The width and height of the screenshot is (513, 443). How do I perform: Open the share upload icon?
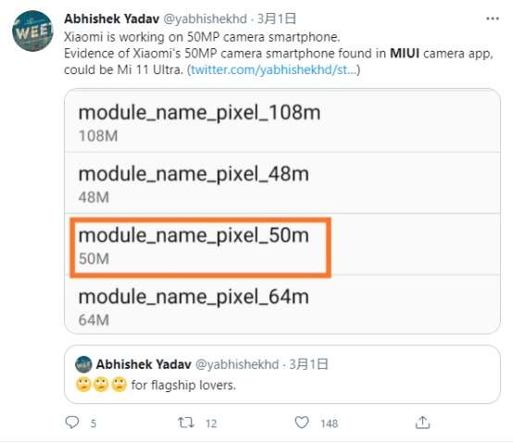[x=422, y=423]
